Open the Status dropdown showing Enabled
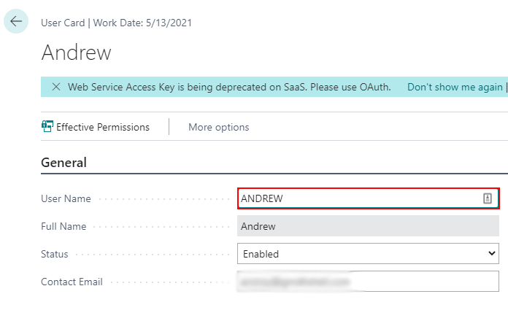 (x=368, y=254)
